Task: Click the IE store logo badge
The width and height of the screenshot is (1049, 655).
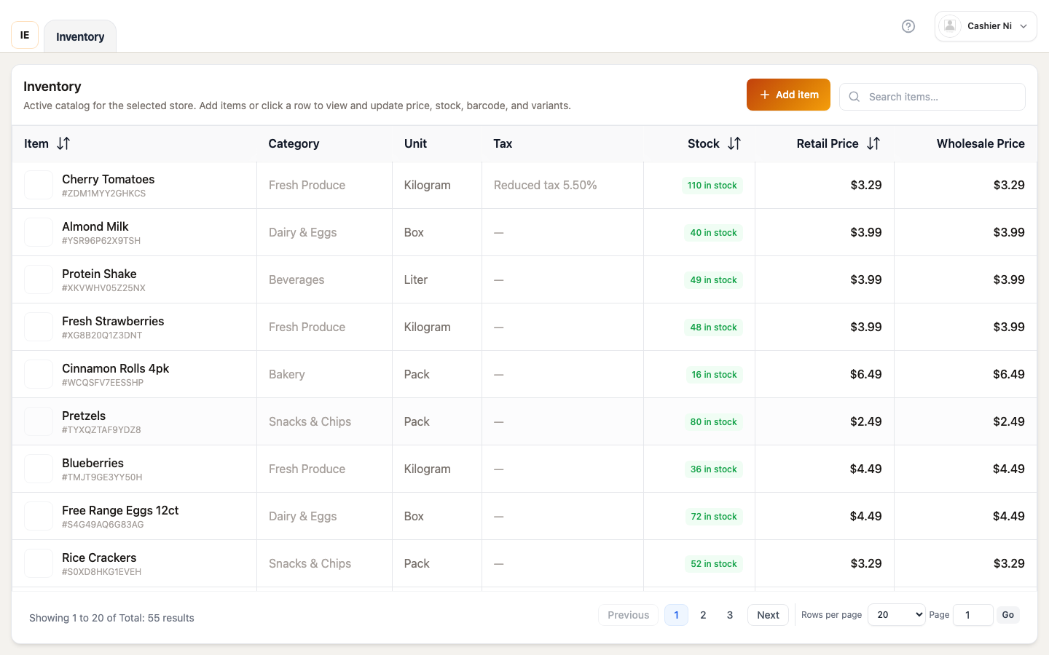Action: point(25,35)
